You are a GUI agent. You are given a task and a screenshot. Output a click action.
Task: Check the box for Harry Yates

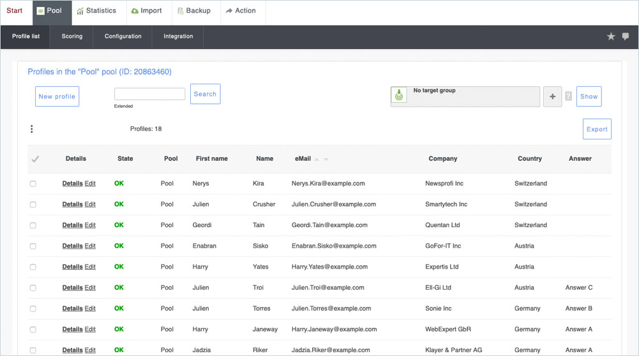click(33, 267)
